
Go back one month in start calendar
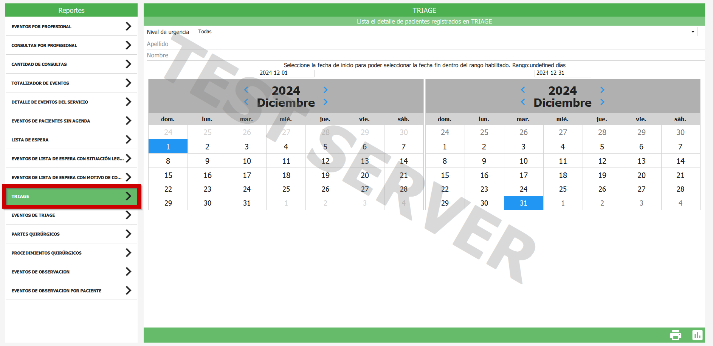(x=246, y=102)
